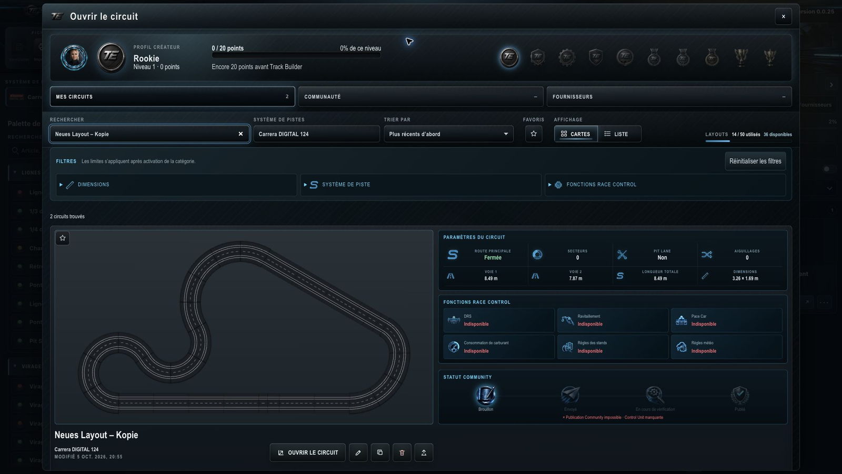Open the Communauté tab
842x474 pixels.
(x=420, y=97)
